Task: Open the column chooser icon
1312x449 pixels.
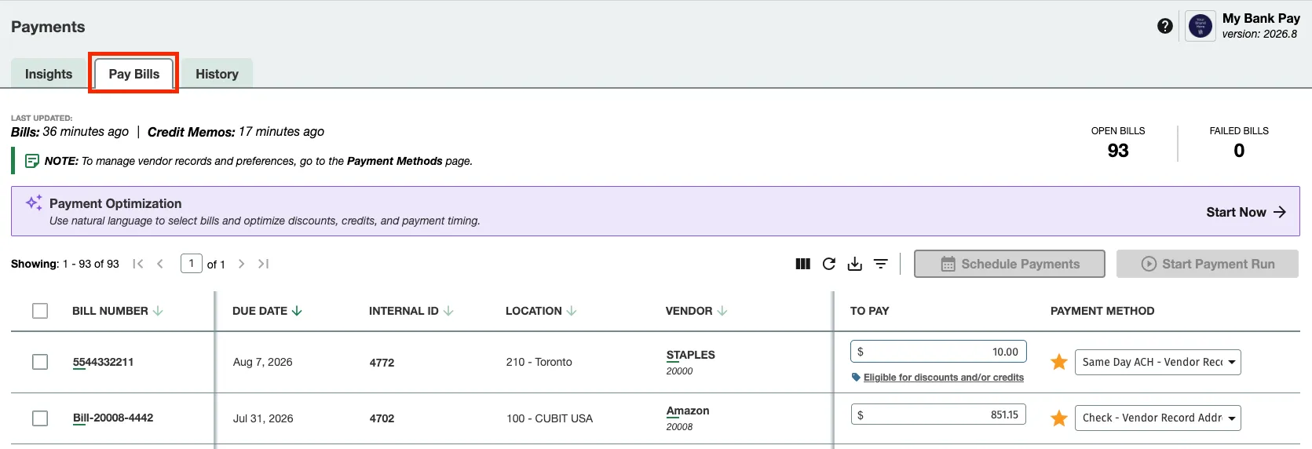Action: (802, 264)
